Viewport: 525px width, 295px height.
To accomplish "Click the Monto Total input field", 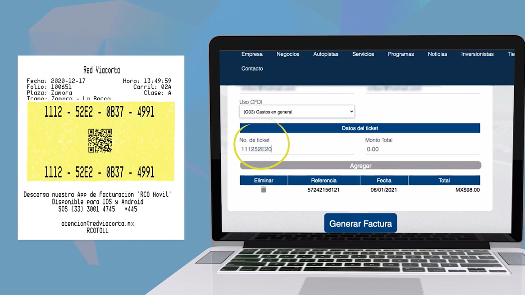I will pyautogui.click(x=423, y=149).
